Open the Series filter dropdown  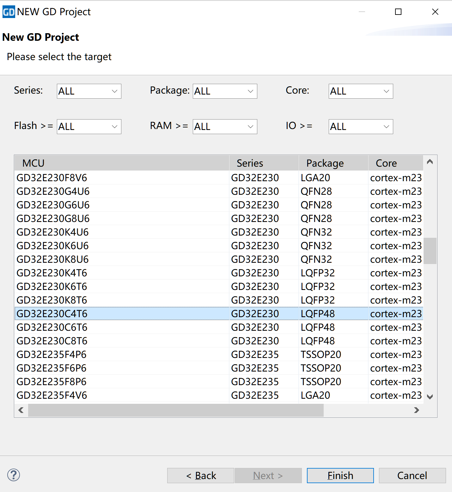coord(89,91)
